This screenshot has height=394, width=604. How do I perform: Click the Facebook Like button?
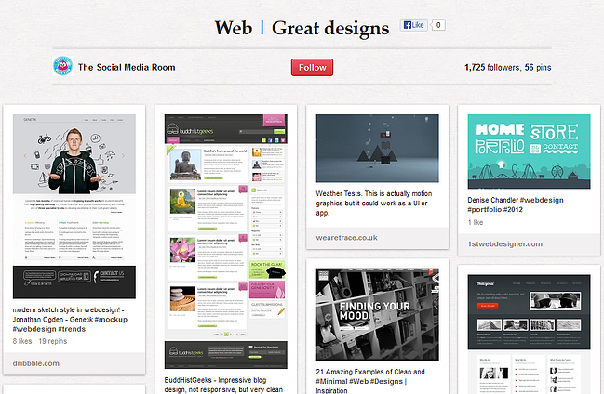click(x=413, y=26)
